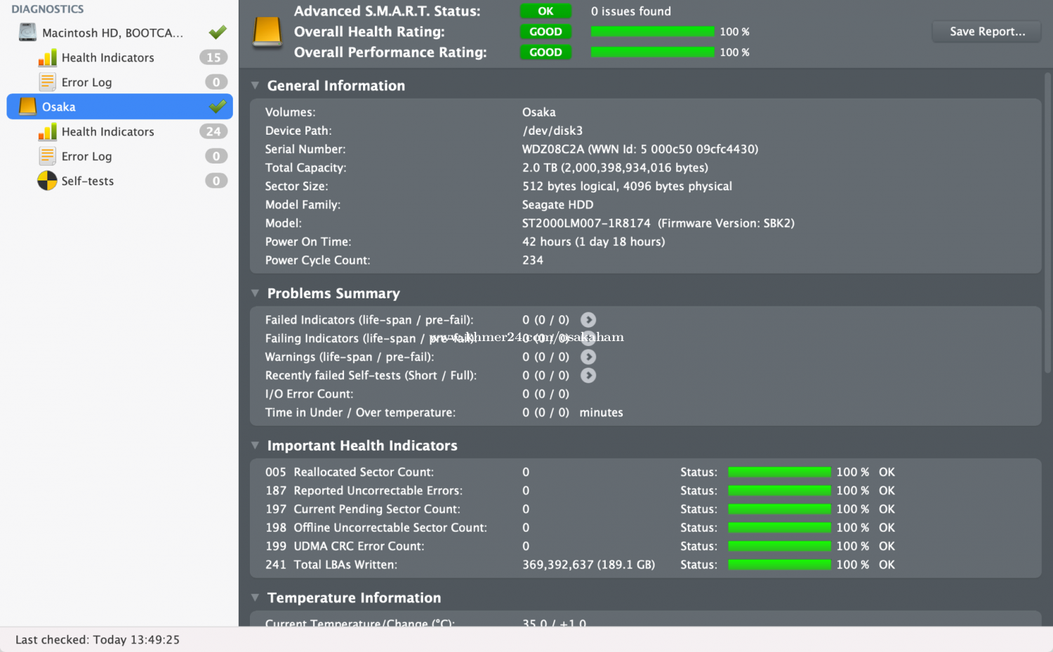
Task: Click the GOOD Overall Health Rating badge
Action: (545, 32)
